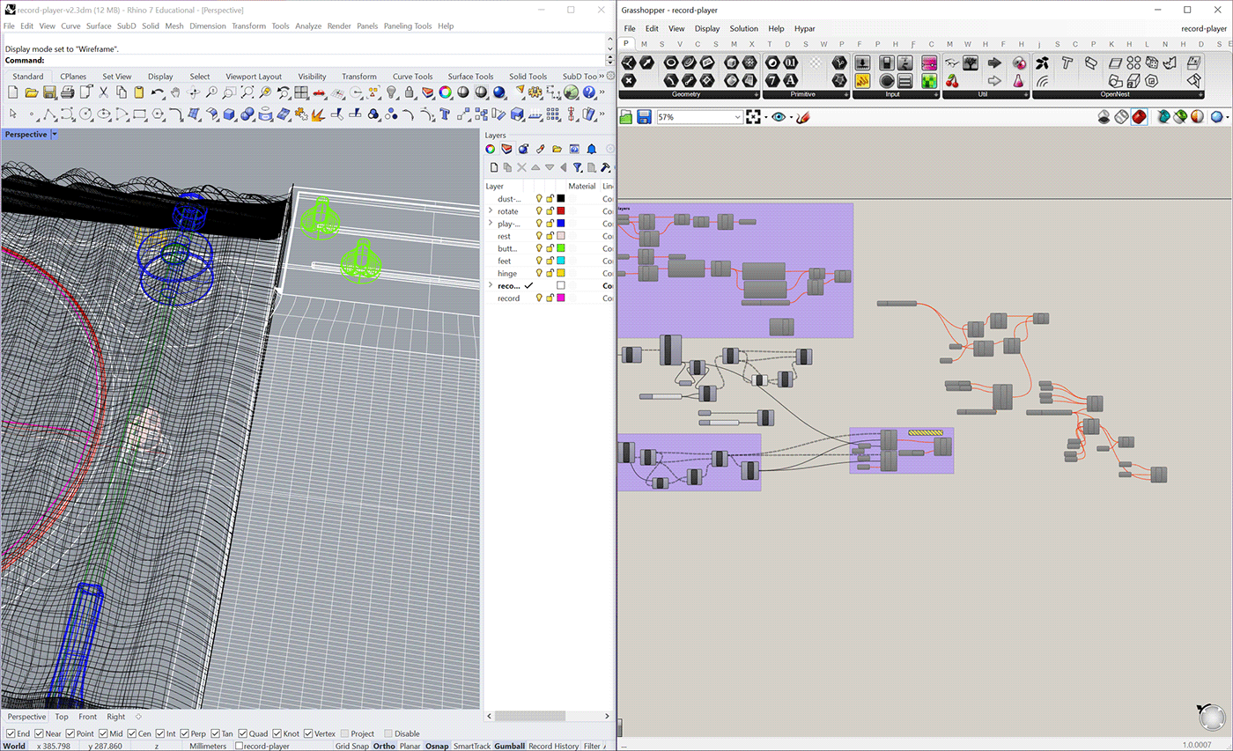Click the Record History status bar button
The image size is (1233, 751).
(x=553, y=746)
